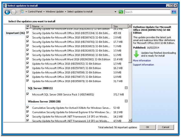This screenshot has height=137, width=181.
Task: Uncheck Update for Office 2010 KB2589352
Action: pyautogui.click(x=28, y=63)
